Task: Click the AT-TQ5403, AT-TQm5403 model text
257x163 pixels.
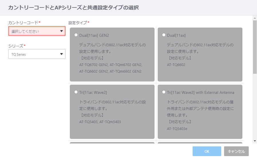Action: tap(100, 122)
